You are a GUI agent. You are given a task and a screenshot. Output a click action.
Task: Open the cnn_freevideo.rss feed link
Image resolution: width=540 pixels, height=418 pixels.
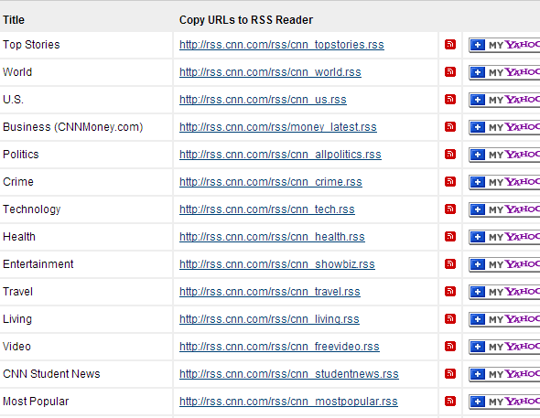coord(279,347)
